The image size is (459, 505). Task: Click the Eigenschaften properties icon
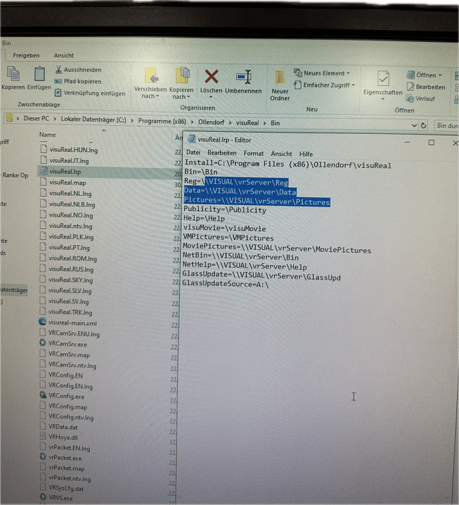point(383,79)
